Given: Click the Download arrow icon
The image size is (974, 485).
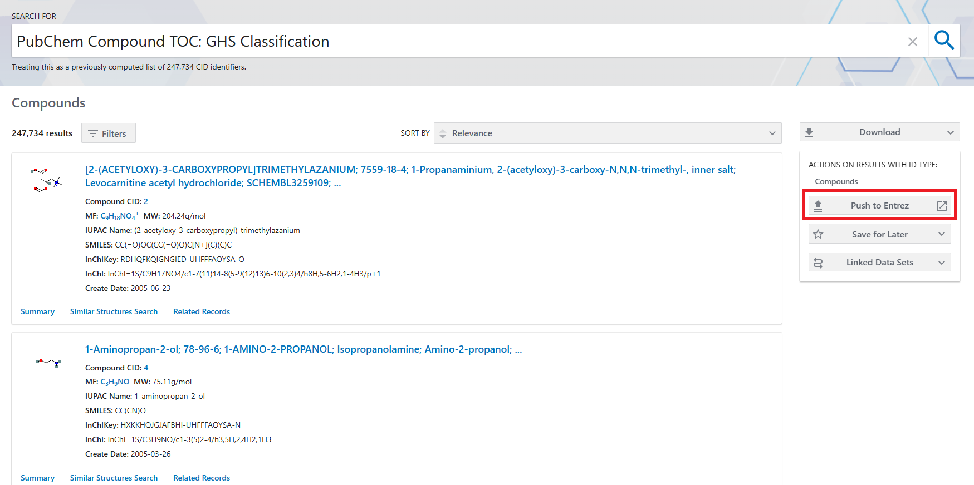Looking at the screenshot, I should pos(809,132).
